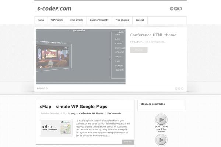Select the third slider pagination dot

(42, 89)
